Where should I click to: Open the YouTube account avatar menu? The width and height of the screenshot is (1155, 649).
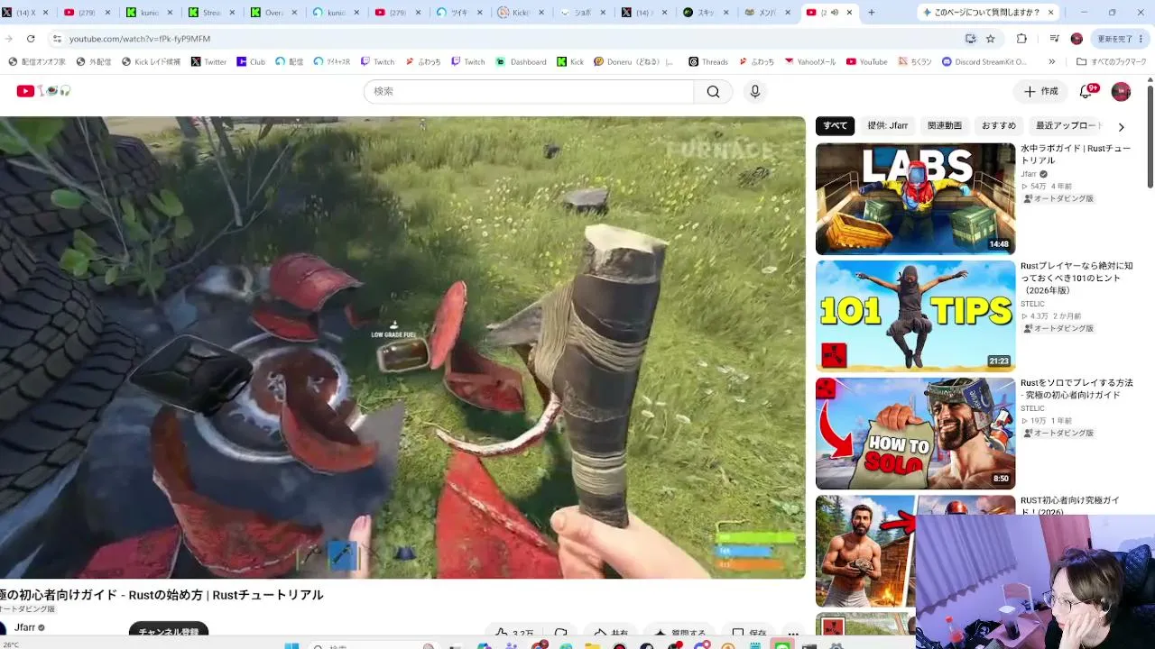pos(1121,91)
